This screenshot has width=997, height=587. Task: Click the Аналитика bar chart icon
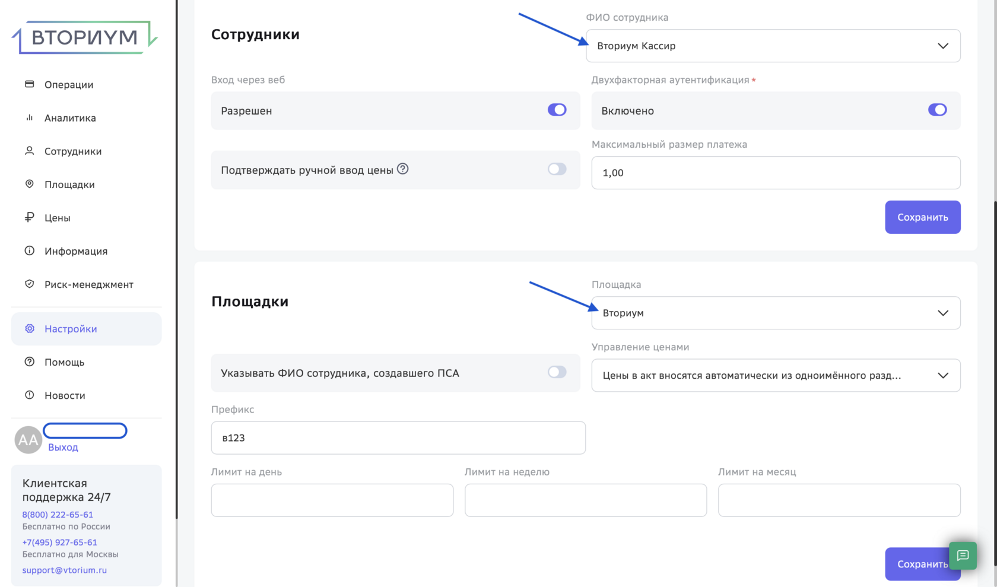[x=29, y=118]
